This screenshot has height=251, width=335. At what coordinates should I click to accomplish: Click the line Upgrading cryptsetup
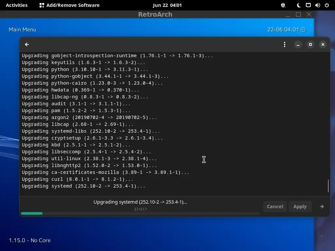(92, 138)
